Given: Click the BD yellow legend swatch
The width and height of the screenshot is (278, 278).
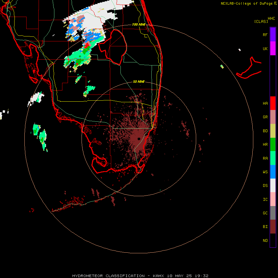Looking at the screenshot, I should pyautogui.click(x=273, y=131).
